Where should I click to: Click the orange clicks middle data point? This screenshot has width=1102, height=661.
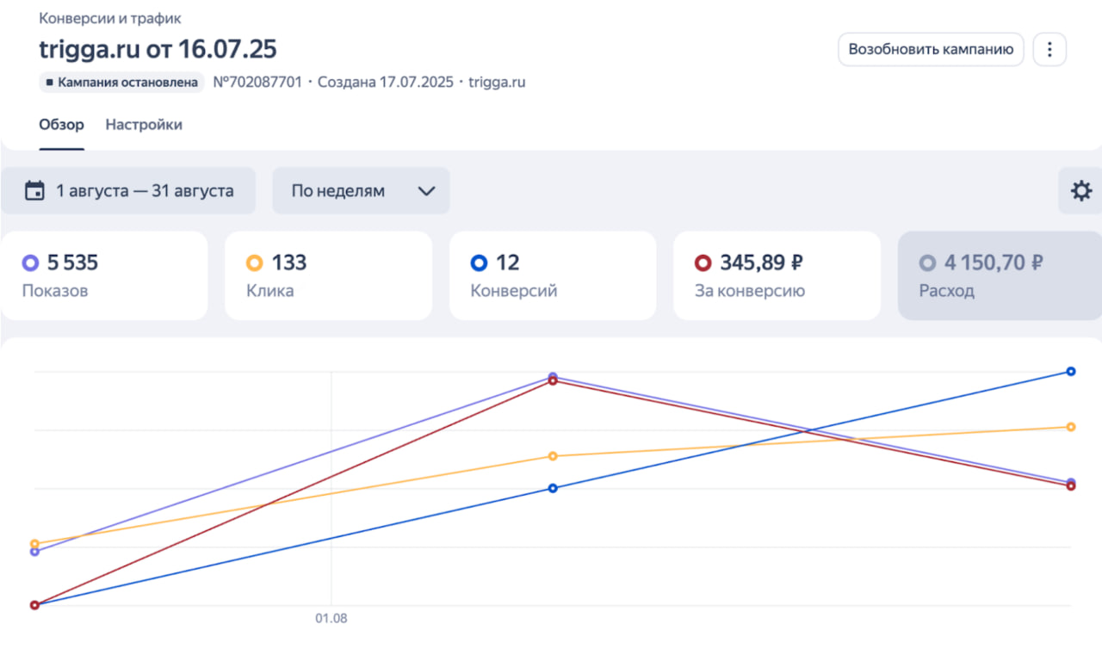click(553, 456)
